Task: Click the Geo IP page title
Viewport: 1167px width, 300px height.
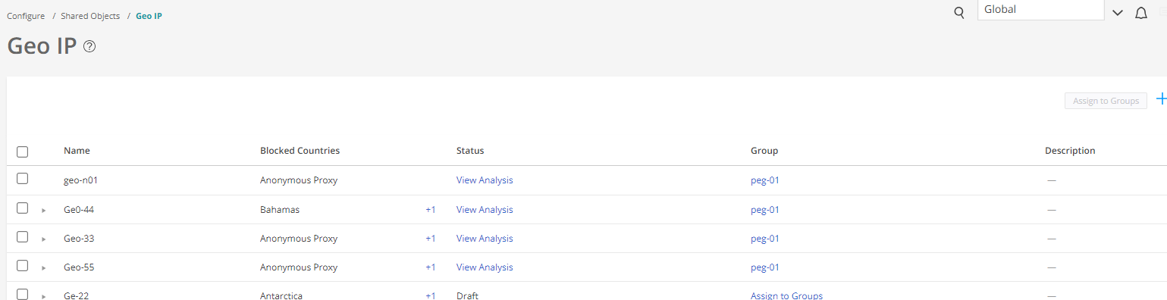Action: click(x=42, y=46)
